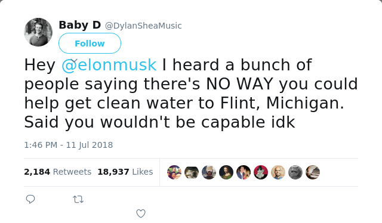Viewport: 382px width, 223px height.
Task: Open the @elonmusk mention link
Action: (109, 65)
